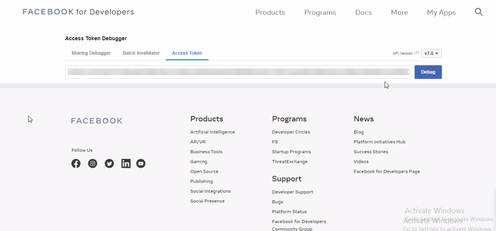Open Facebook for Developers Page link
496x231 pixels.
pyautogui.click(x=387, y=171)
